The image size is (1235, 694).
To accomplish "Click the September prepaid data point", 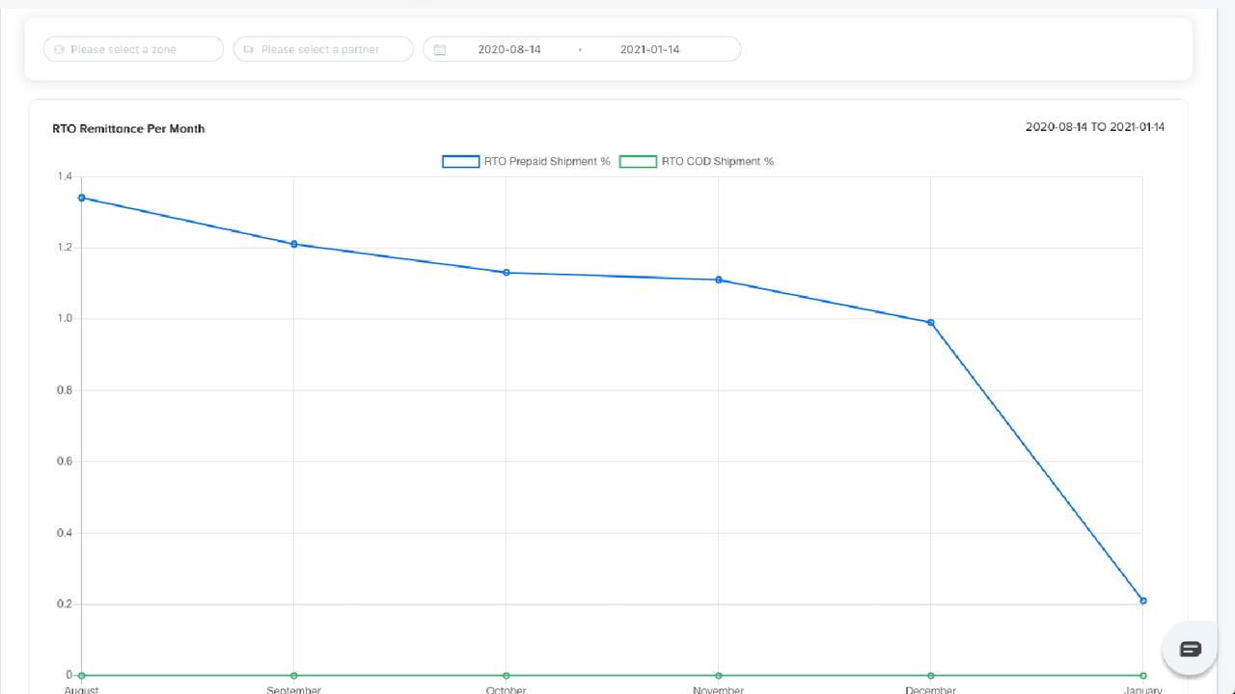I will coord(294,244).
